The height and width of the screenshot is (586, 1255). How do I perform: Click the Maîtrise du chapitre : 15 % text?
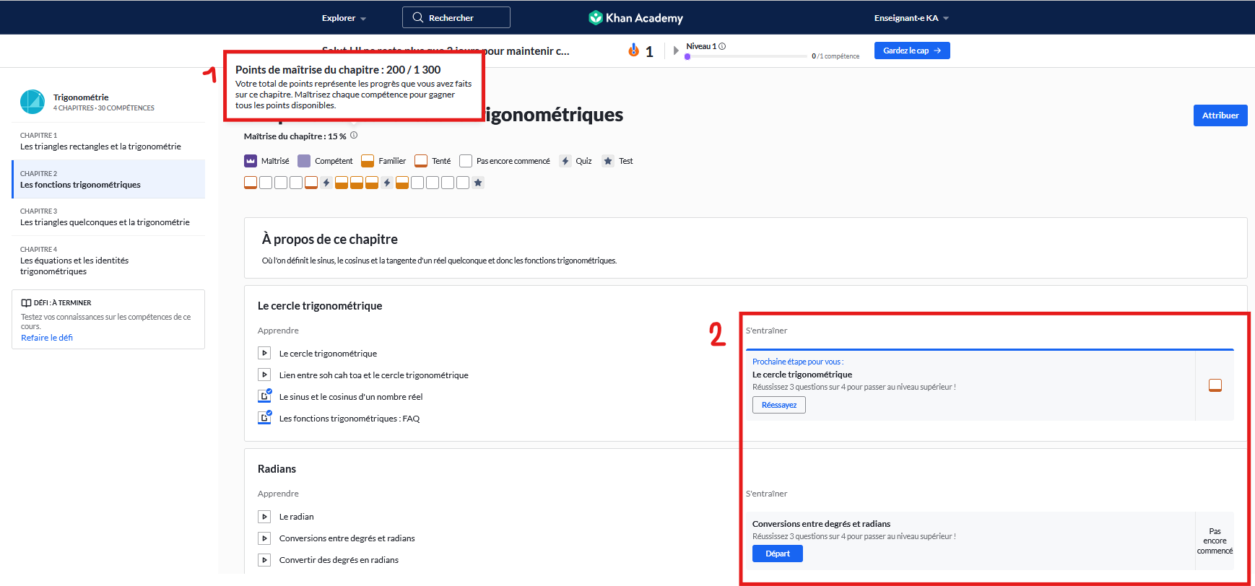(x=295, y=136)
